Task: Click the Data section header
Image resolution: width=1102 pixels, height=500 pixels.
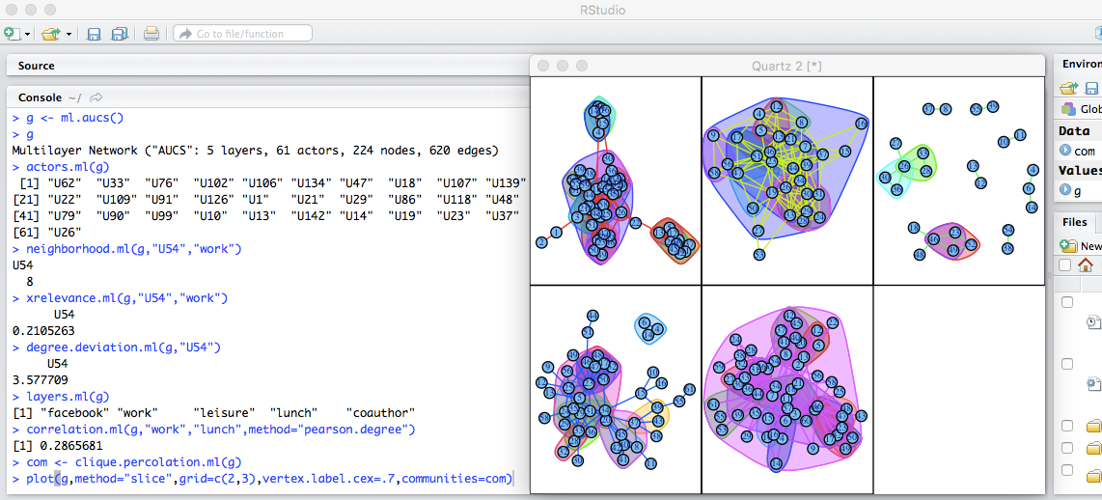Action: (1074, 131)
